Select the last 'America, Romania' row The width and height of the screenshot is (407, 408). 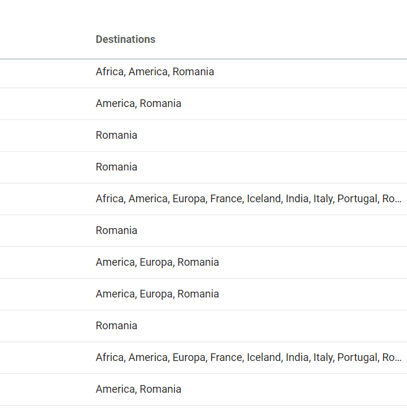coord(138,389)
